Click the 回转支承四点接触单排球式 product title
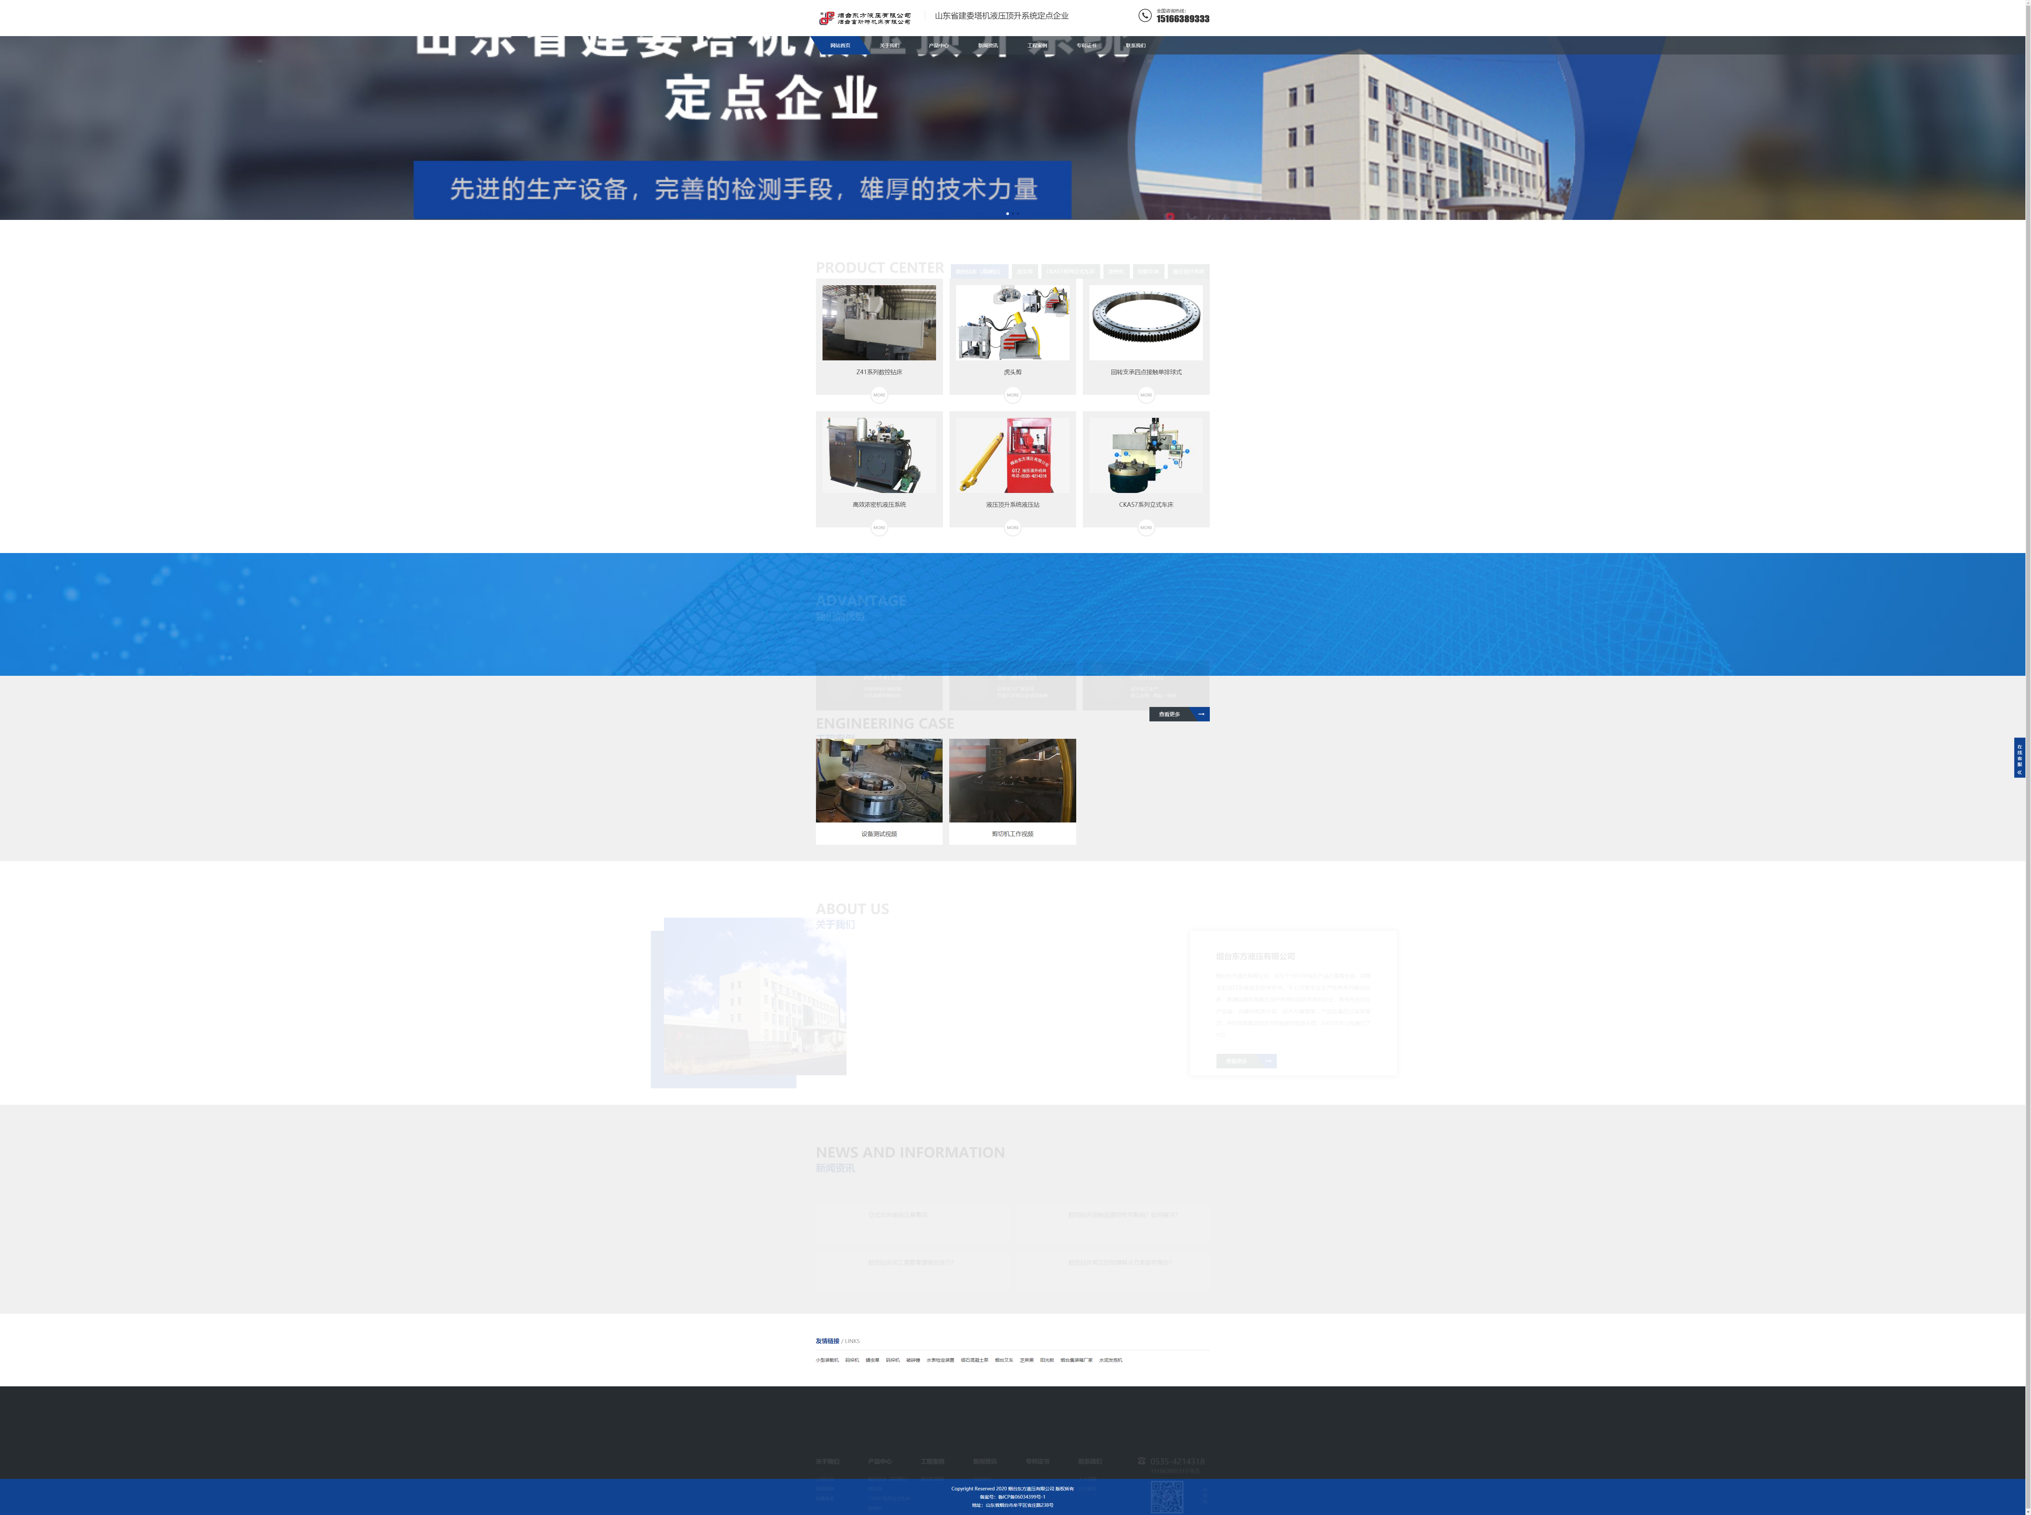 coord(1146,372)
